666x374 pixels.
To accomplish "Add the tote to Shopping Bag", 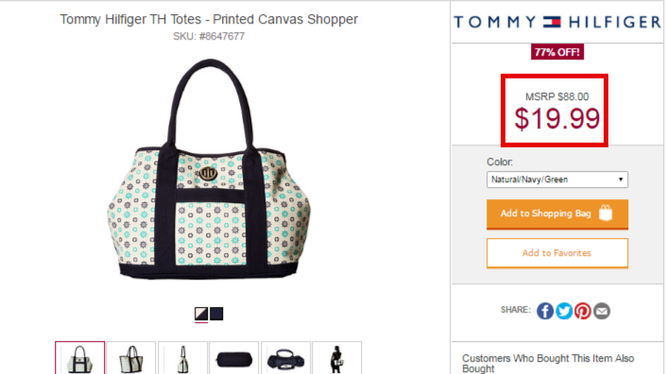I will (x=556, y=214).
